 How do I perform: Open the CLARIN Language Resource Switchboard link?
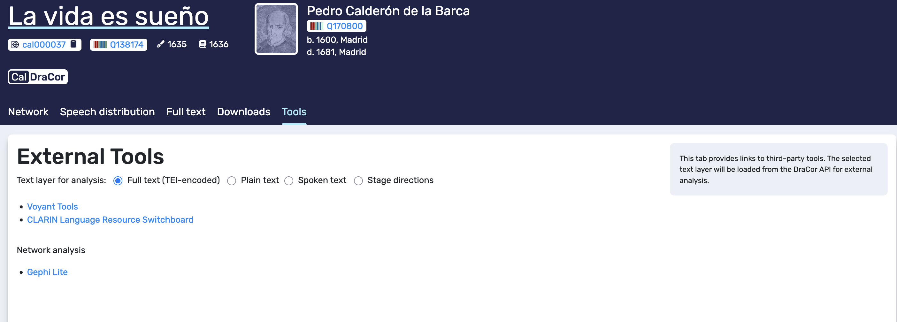pos(110,220)
